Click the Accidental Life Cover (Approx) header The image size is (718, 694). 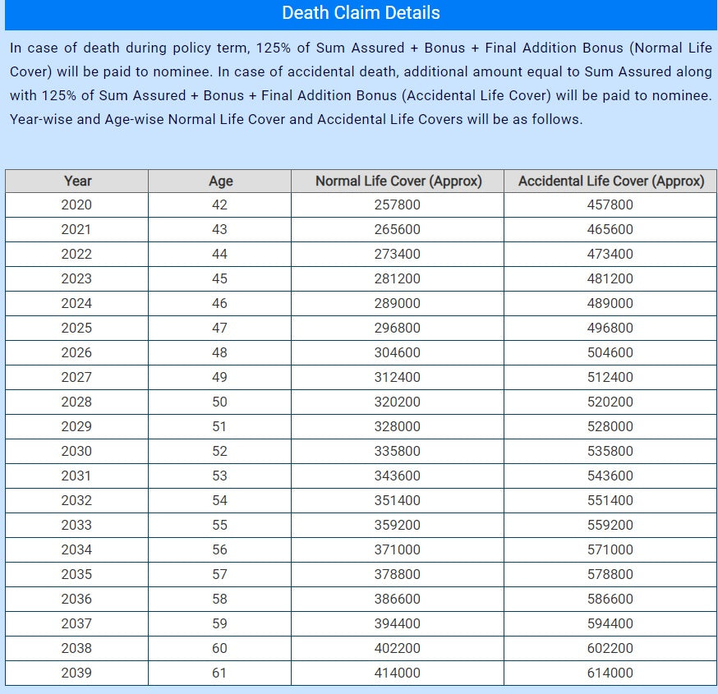coord(610,181)
